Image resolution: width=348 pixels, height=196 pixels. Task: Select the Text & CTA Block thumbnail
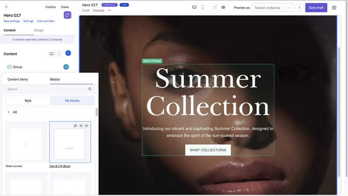tap(70, 142)
